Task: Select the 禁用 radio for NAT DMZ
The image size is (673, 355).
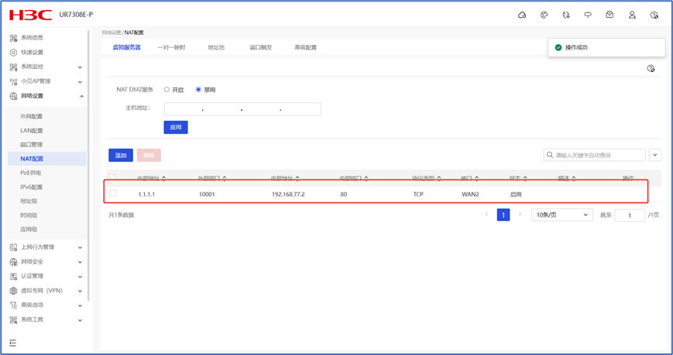Action: (198, 90)
